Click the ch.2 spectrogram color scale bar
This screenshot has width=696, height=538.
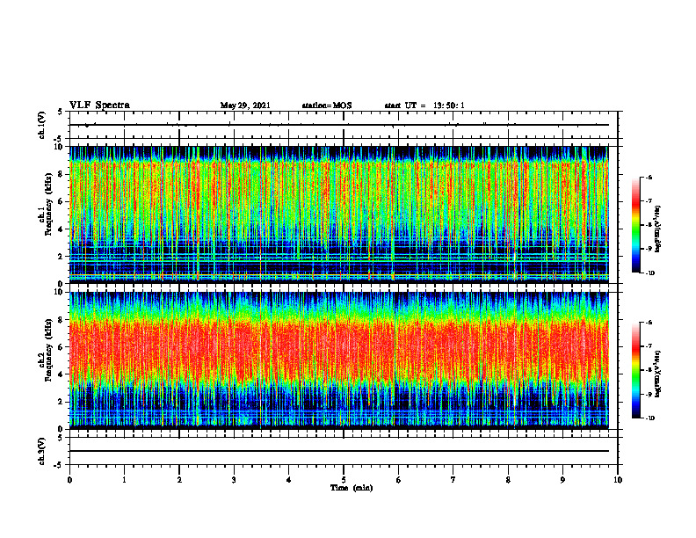pyautogui.click(x=636, y=370)
